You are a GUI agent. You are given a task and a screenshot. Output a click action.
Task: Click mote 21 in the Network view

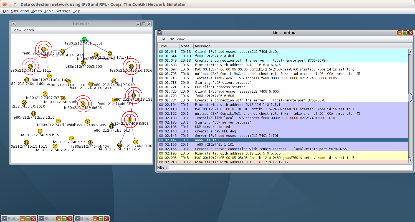coord(26,142)
